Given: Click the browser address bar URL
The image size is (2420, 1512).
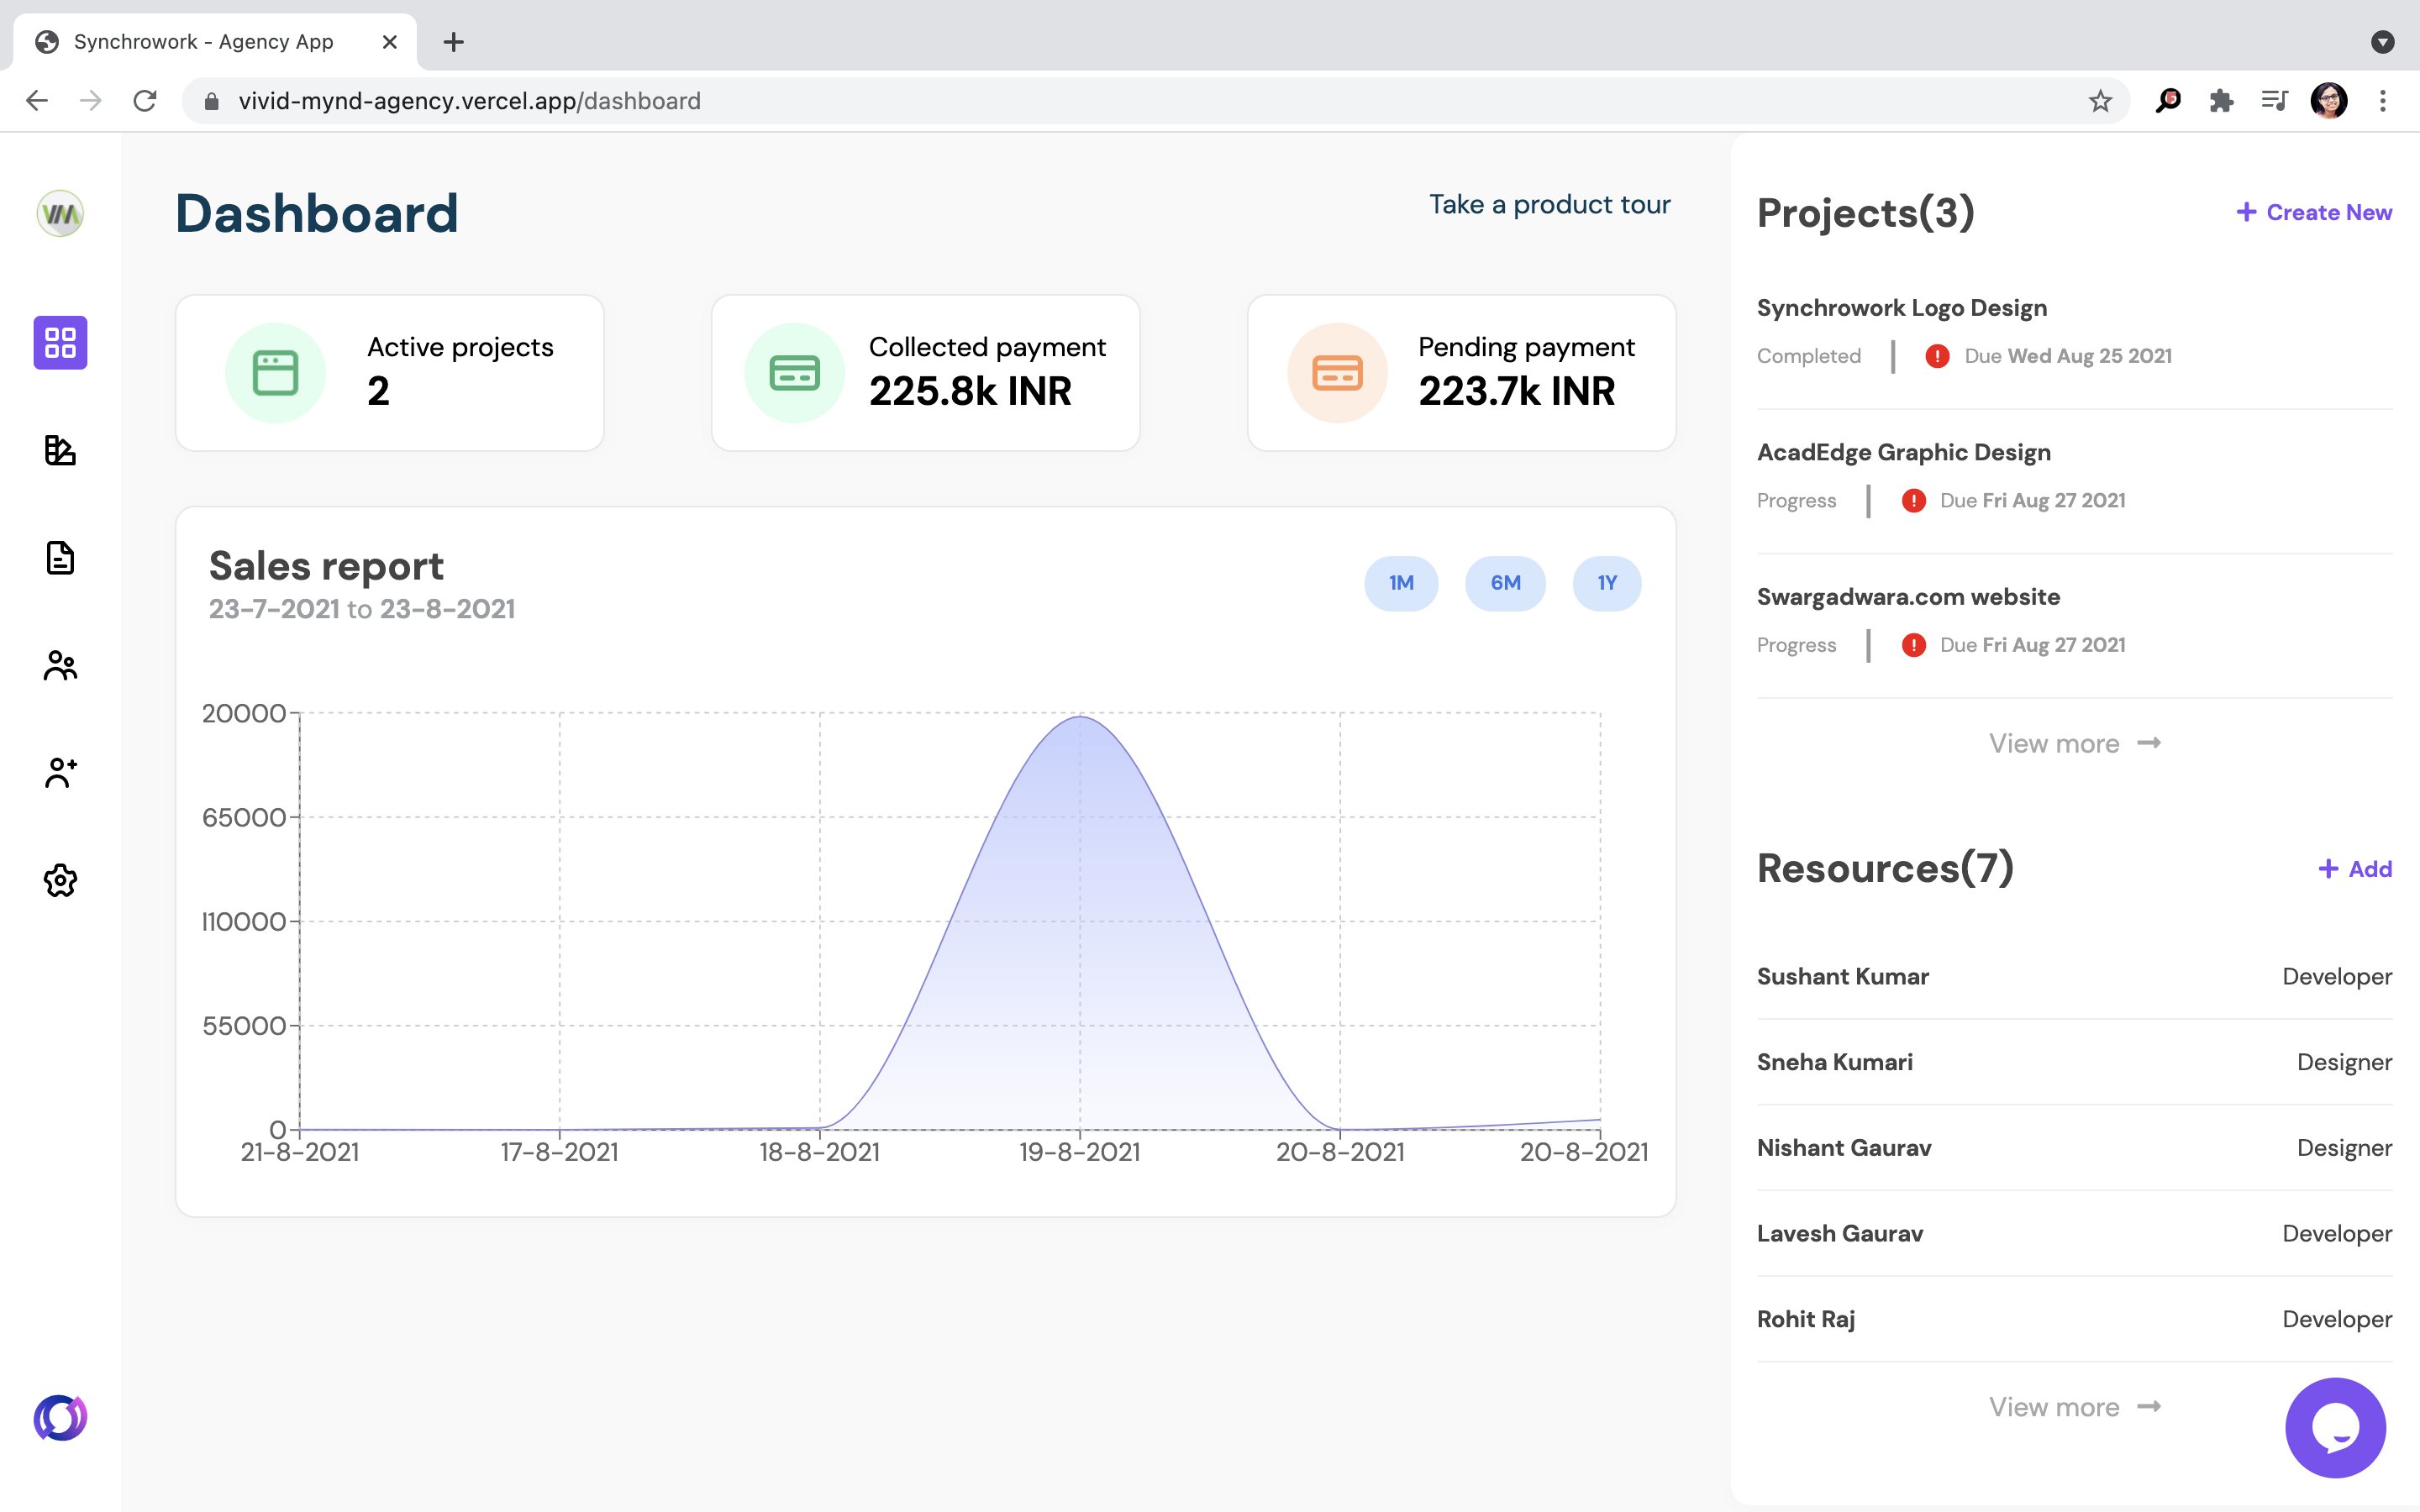Looking at the screenshot, I should [x=470, y=101].
